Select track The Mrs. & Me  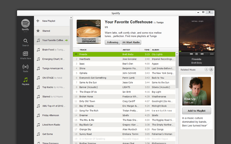pos(124,120)
